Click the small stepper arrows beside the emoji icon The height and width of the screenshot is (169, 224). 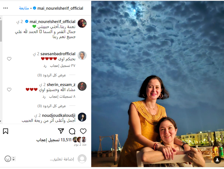14,159
